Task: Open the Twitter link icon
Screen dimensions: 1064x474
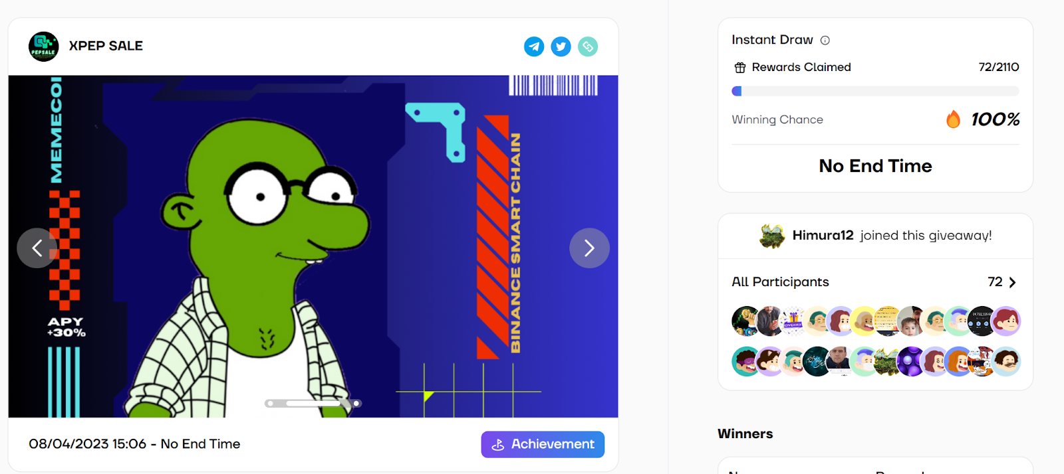Action: coord(561,46)
